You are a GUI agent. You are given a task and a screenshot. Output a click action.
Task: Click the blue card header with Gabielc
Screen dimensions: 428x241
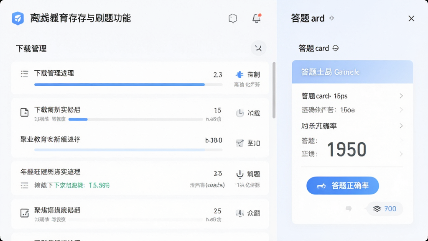click(x=352, y=72)
